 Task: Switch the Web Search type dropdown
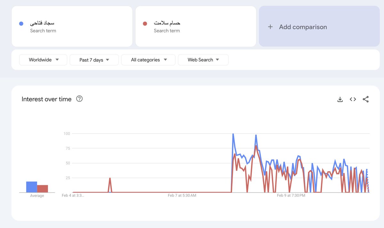click(203, 60)
